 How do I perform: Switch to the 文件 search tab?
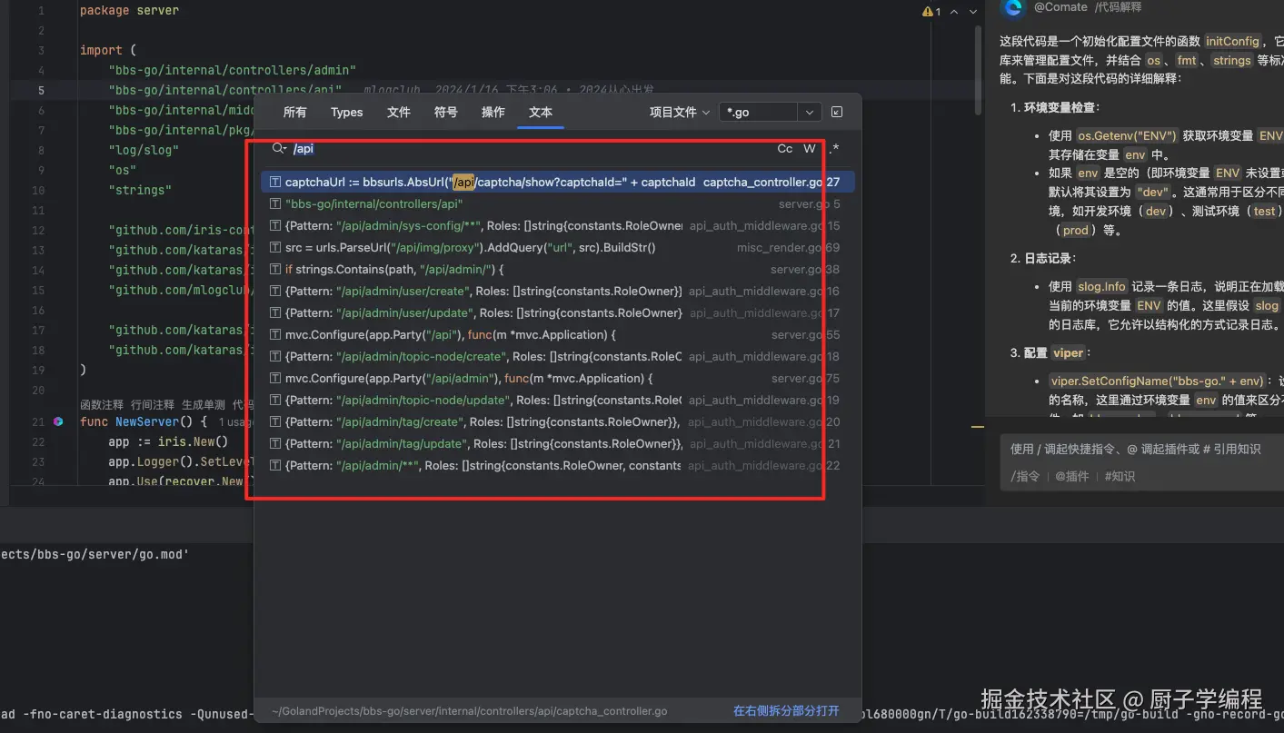click(399, 112)
